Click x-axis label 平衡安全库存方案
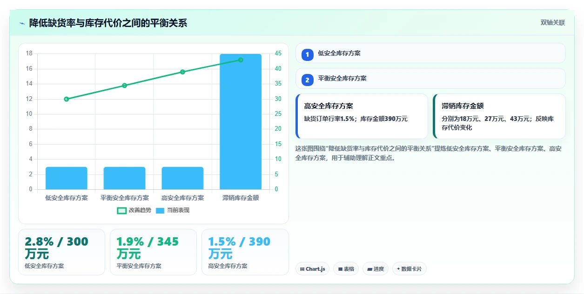 125,198
